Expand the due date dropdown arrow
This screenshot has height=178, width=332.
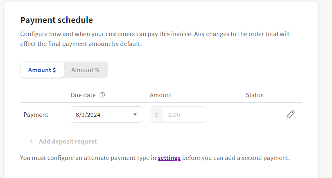(135, 114)
